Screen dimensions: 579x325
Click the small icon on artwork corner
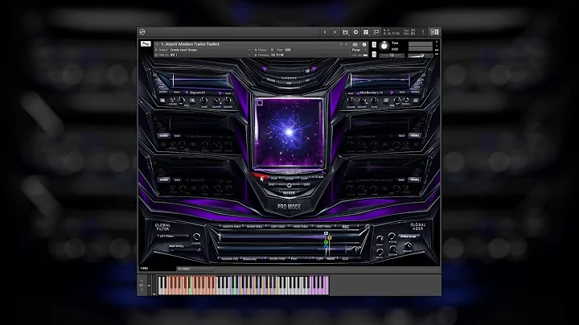(x=260, y=103)
